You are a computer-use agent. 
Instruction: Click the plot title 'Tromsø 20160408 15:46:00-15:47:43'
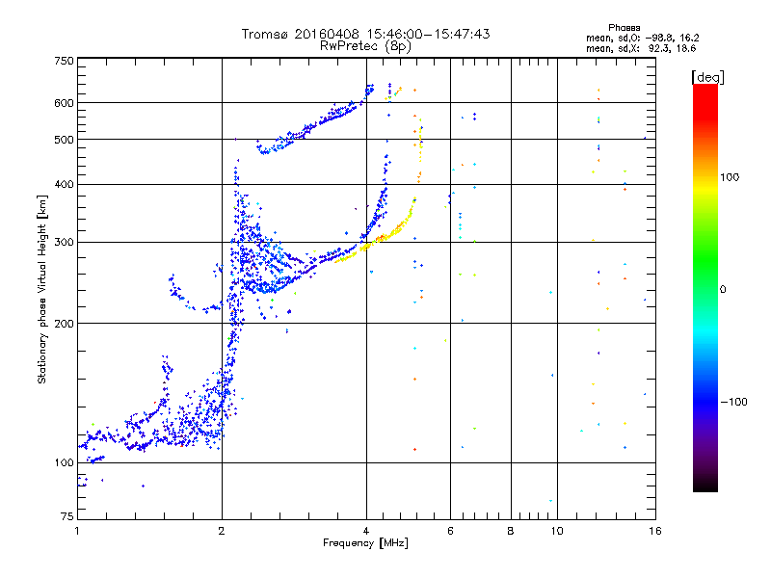[x=365, y=34]
